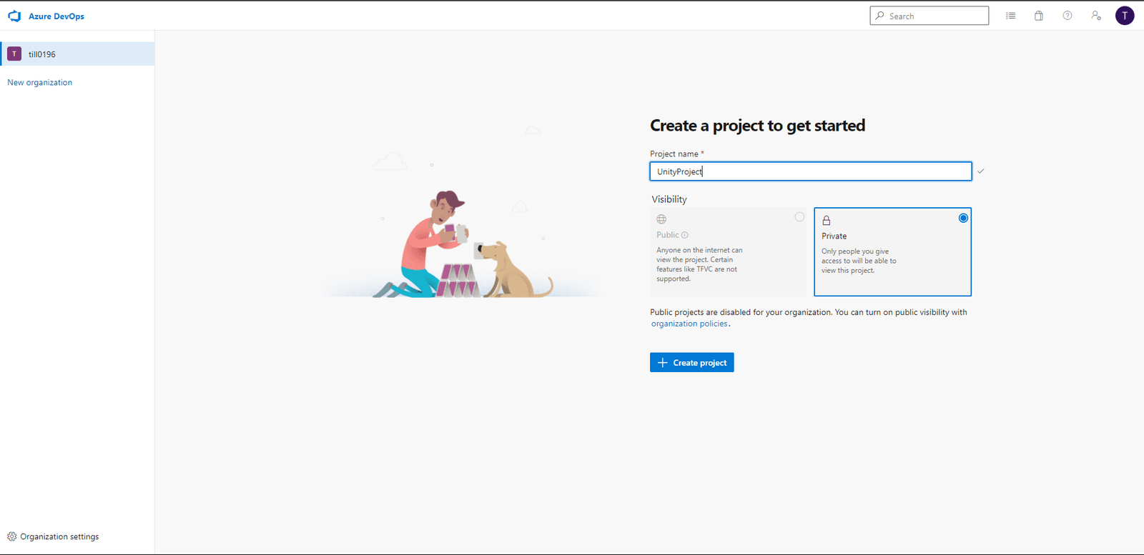Select the Public visibility radio button
The width and height of the screenshot is (1144, 555).
coord(799,217)
